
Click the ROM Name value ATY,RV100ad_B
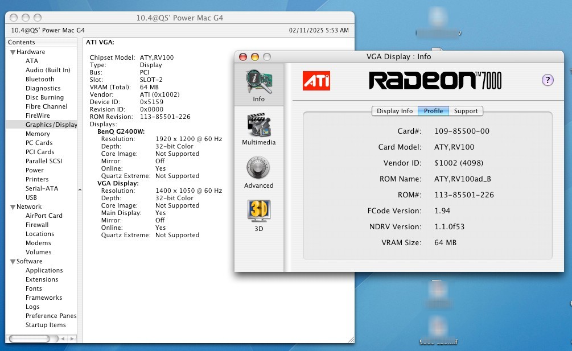click(463, 179)
